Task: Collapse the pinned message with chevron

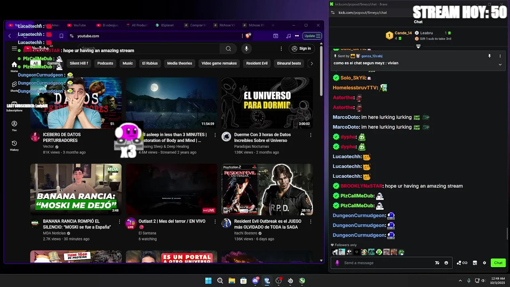Action: click(x=500, y=65)
